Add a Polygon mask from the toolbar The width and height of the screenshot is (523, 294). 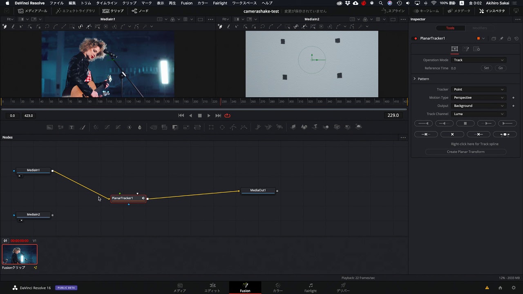pyautogui.click(x=233, y=127)
